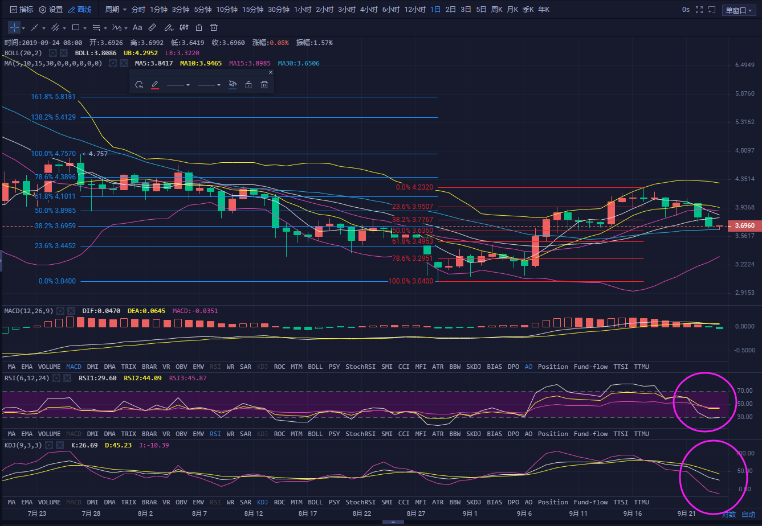Select the Elliott wave pattern tool
This screenshot has width=762, height=526.
click(116, 27)
